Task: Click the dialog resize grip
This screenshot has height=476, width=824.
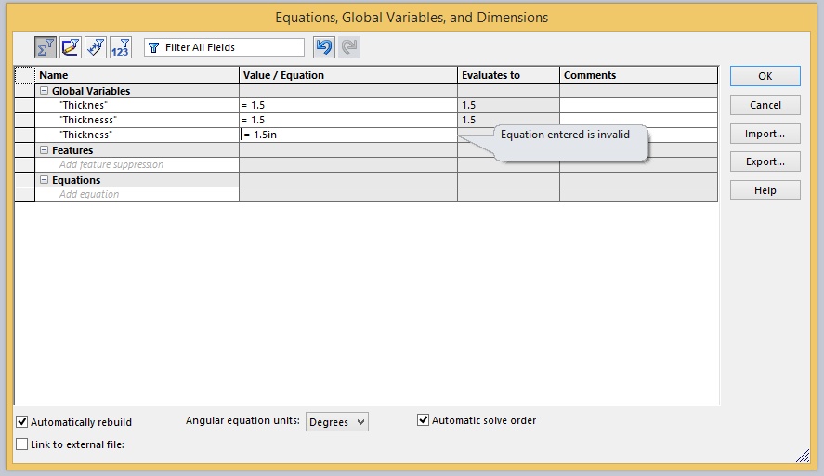Action: click(803, 457)
